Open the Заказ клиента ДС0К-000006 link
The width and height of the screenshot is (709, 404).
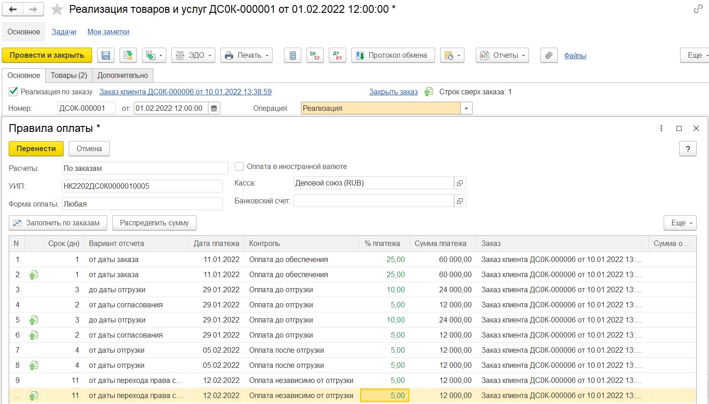185,92
